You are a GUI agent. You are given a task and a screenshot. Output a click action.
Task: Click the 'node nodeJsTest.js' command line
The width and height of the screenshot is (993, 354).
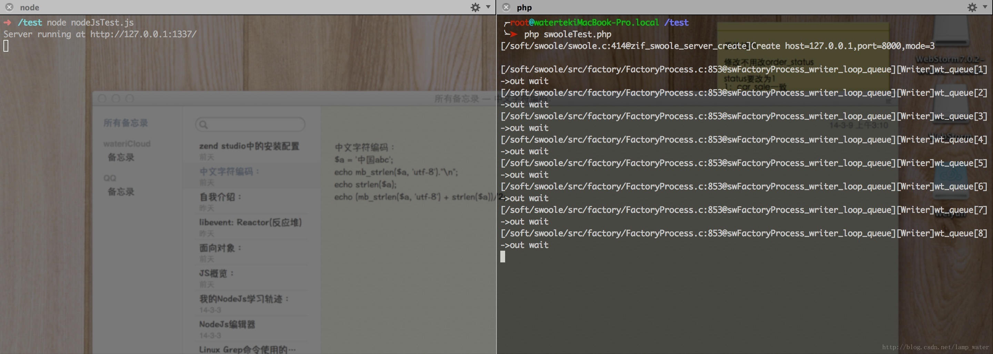90,22
